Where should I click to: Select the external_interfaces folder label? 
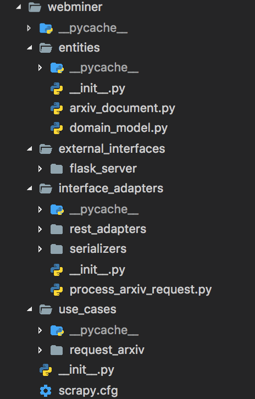[112, 149]
